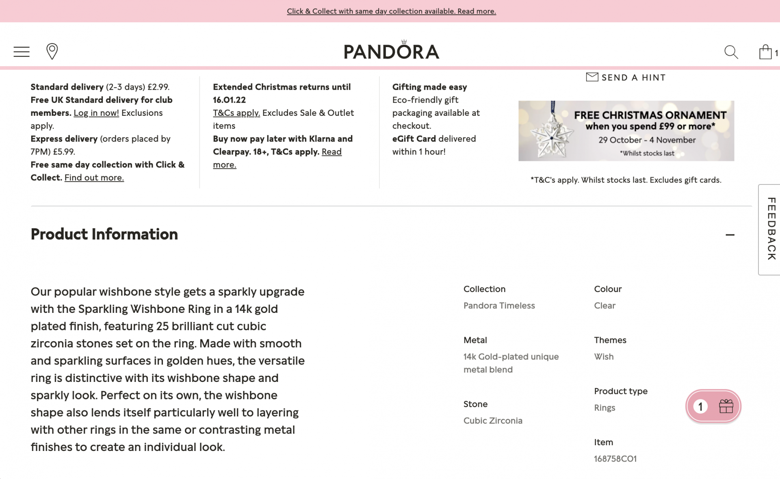Click the item number 168758CO1

pyautogui.click(x=615, y=458)
